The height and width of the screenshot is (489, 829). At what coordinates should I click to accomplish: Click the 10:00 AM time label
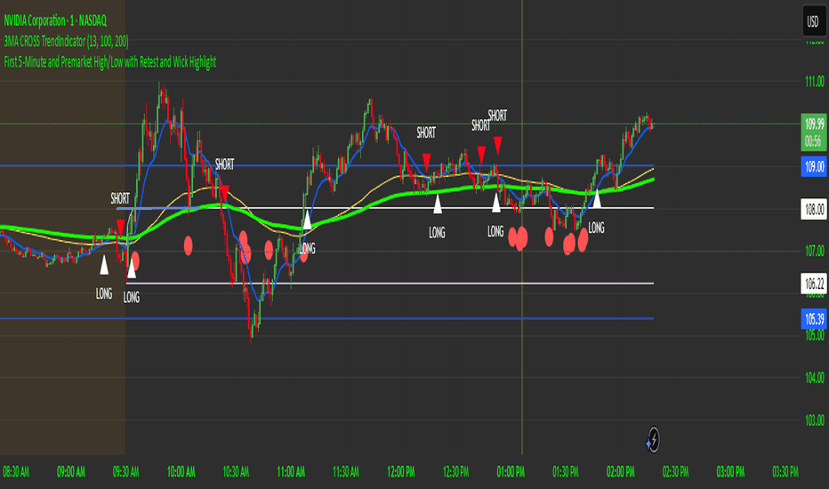(181, 471)
